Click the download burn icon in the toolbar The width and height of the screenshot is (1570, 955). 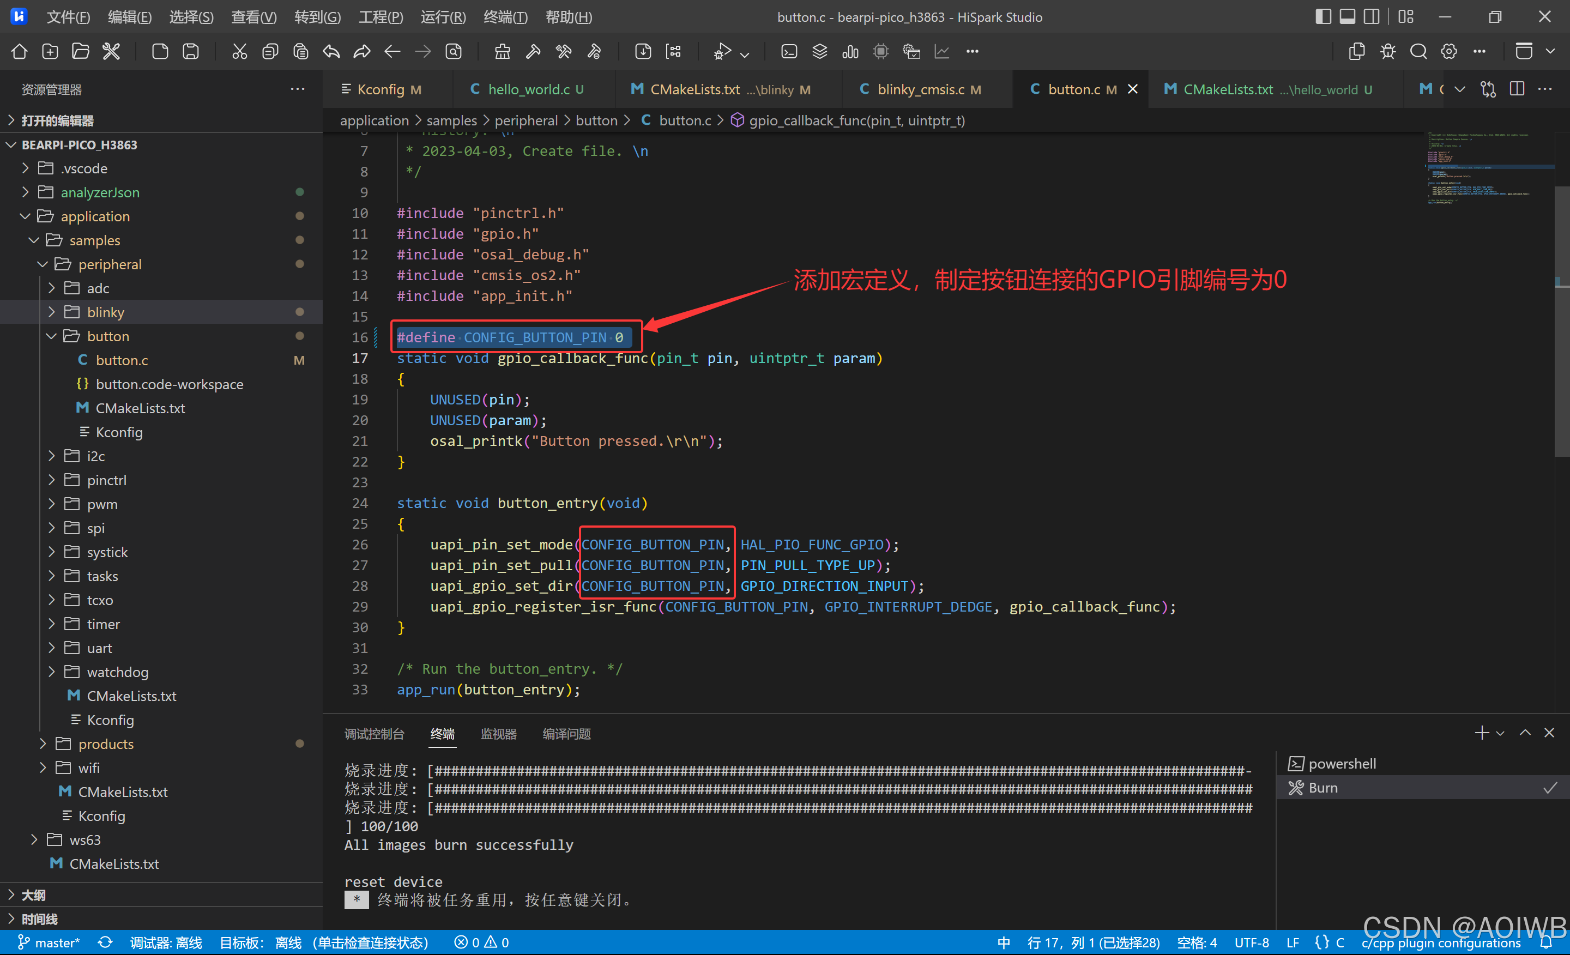tap(643, 52)
